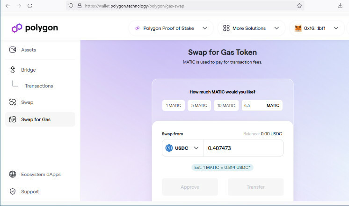Click the browser back arrow
The height and width of the screenshot is (206, 349).
click(7, 6)
